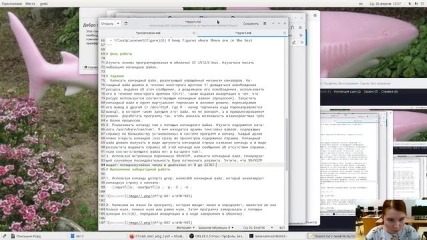Click the Сохранить button in gedit
The image size is (427, 240).
coord(251,24)
